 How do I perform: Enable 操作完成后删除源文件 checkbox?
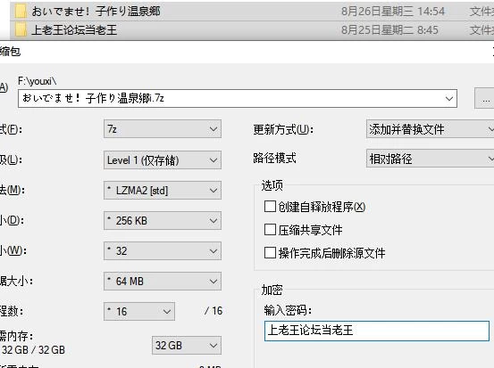click(x=270, y=253)
